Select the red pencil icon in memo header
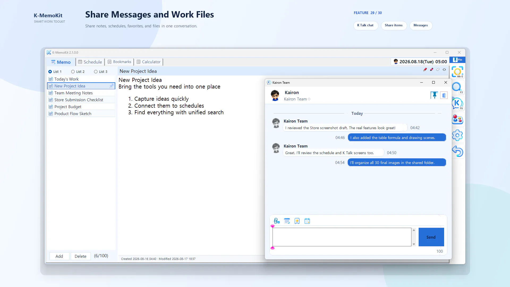The width and height of the screenshot is (510, 287). pos(425,70)
